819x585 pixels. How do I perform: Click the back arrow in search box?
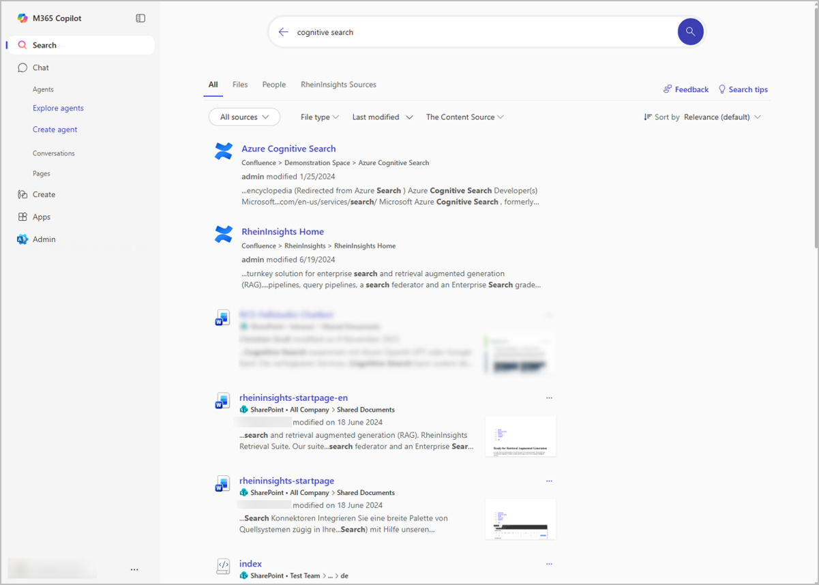[x=284, y=32]
